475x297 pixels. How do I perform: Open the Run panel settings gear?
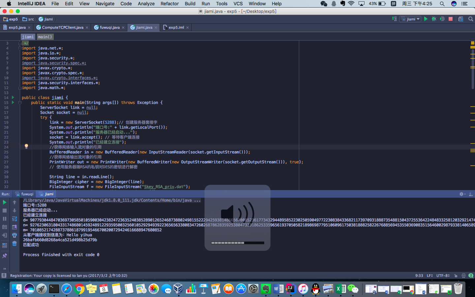click(462, 194)
